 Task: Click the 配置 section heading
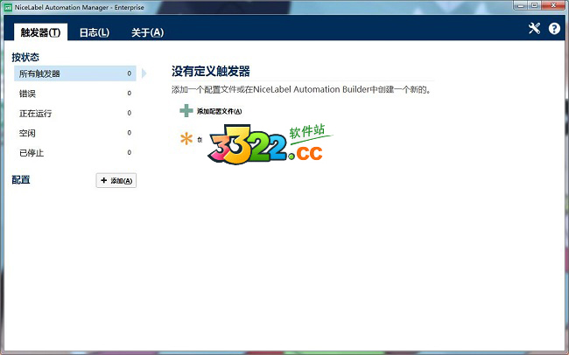pos(21,180)
